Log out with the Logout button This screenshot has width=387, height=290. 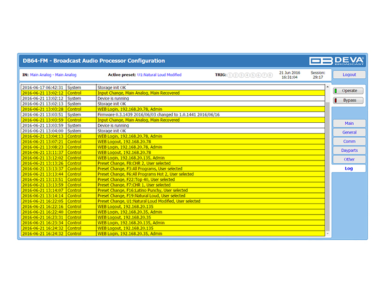(x=349, y=75)
